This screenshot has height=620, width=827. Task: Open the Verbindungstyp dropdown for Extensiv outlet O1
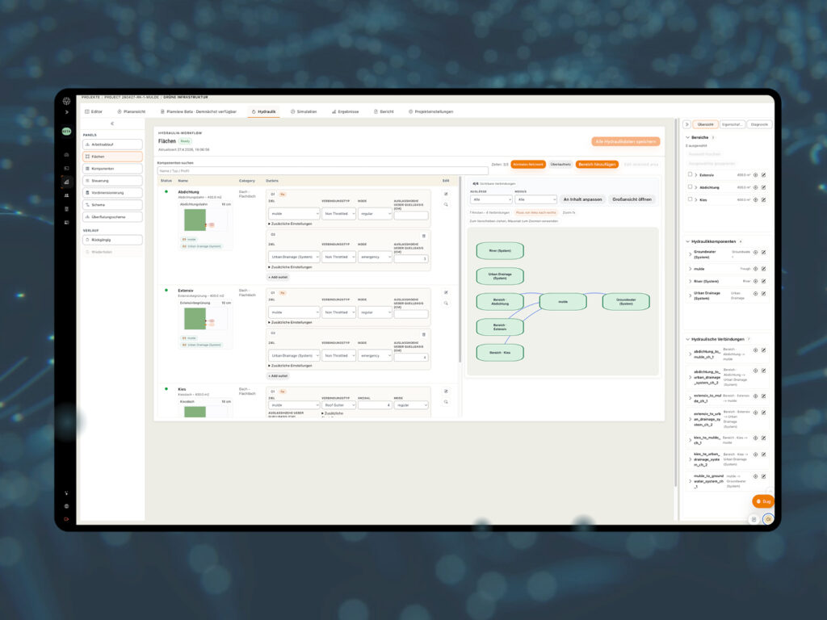[338, 312]
